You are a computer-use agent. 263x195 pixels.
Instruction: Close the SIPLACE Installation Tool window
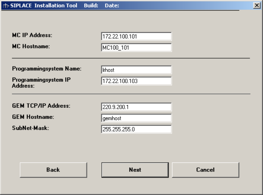(x=257, y=6)
